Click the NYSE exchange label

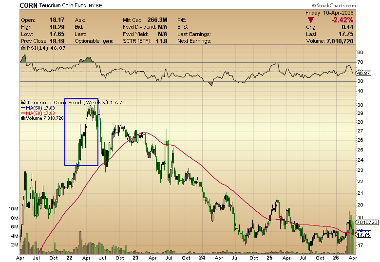[x=95, y=5]
